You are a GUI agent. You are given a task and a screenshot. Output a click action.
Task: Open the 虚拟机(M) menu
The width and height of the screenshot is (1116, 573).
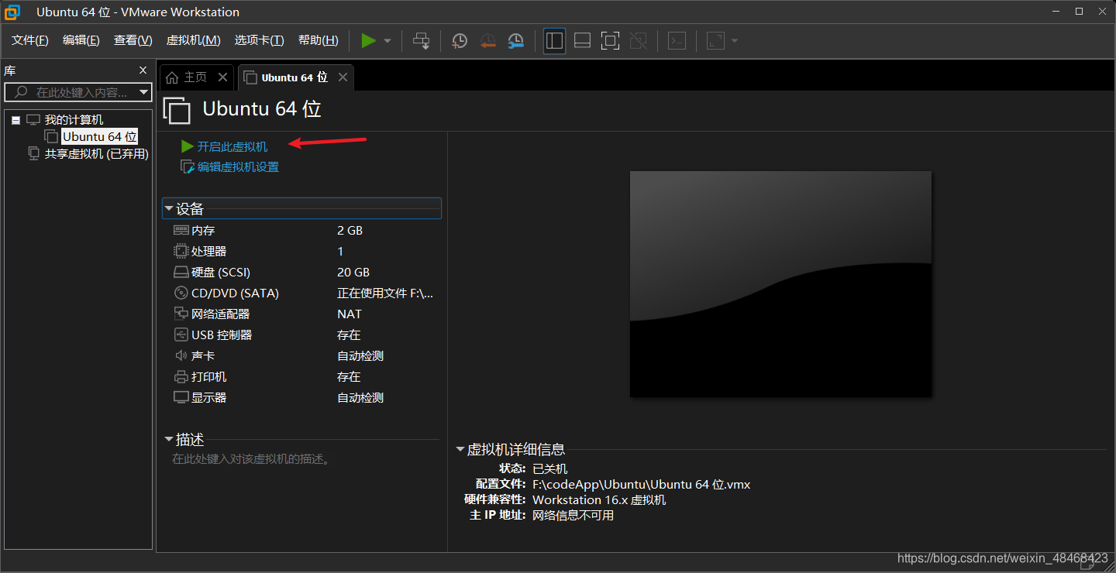[194, 40]
